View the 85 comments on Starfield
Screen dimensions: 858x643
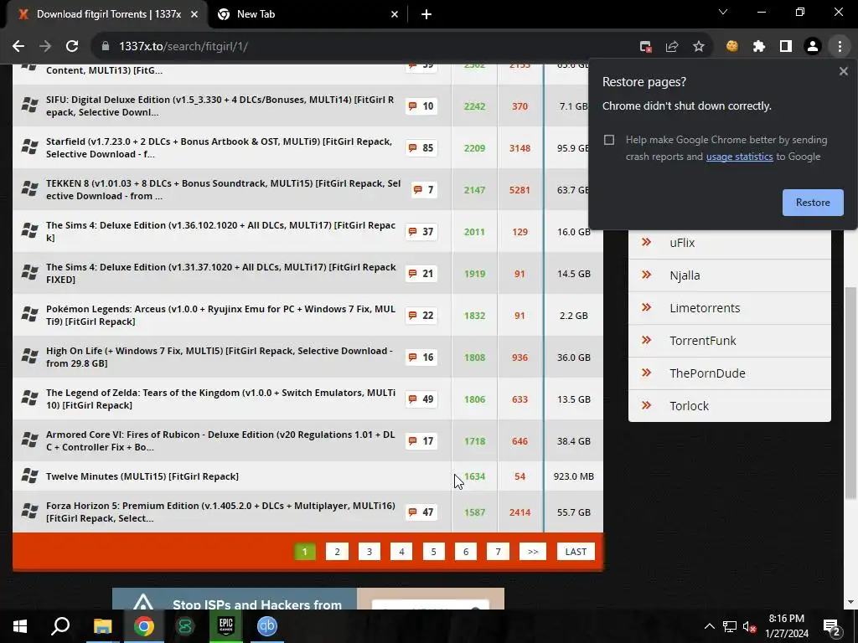pos(421,147)
